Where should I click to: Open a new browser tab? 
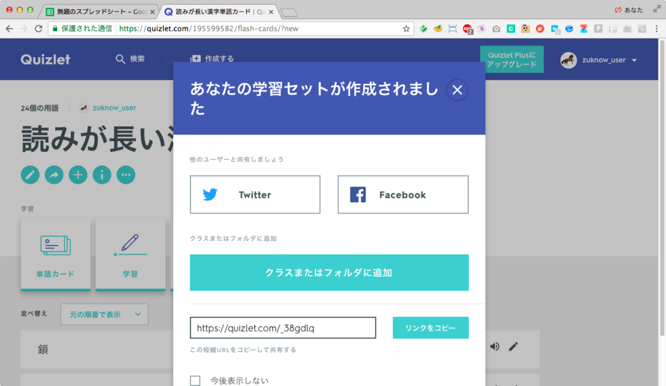289,13
